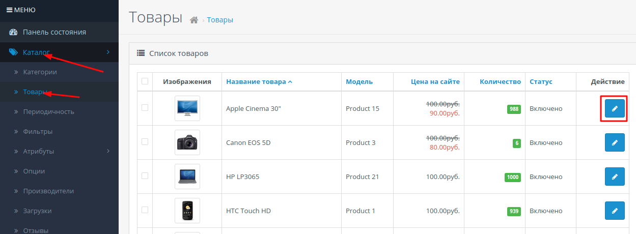Tick the checkbox for HTC Touch HD
636x234 pixels.
tap(145, 210)
